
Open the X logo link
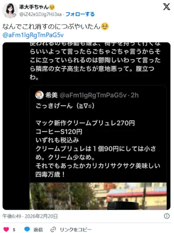(167, 7)
